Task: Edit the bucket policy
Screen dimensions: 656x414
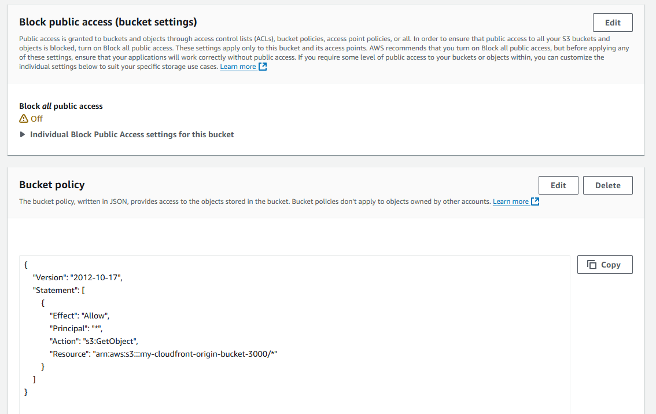Action: [558, 185]
